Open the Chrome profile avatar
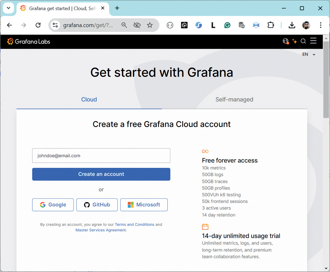 (x=306, y=25)
